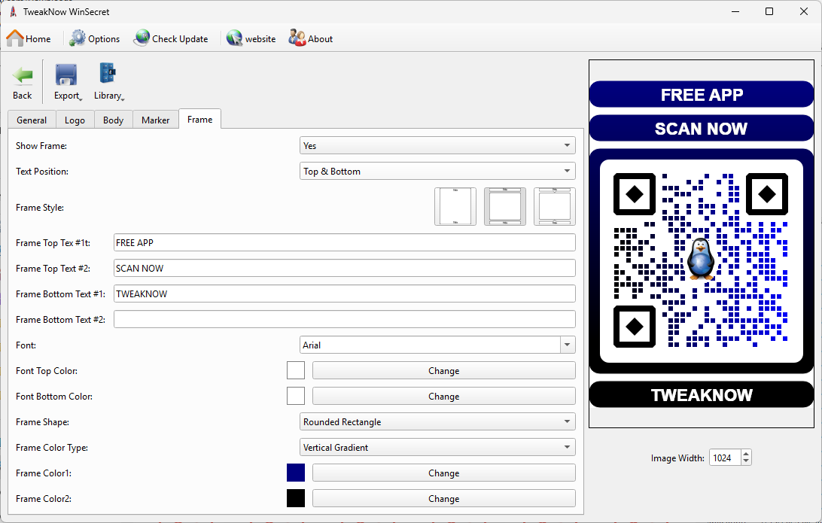Click the Font Bottom Color white swatch

296,396
